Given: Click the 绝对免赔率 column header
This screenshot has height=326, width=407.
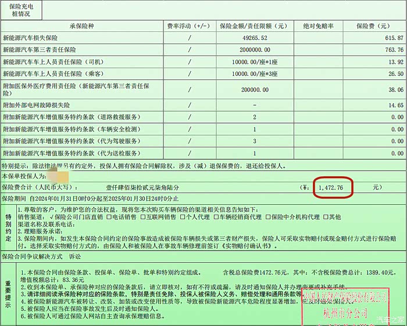Looking at the screenshot, I should [318, 26].
